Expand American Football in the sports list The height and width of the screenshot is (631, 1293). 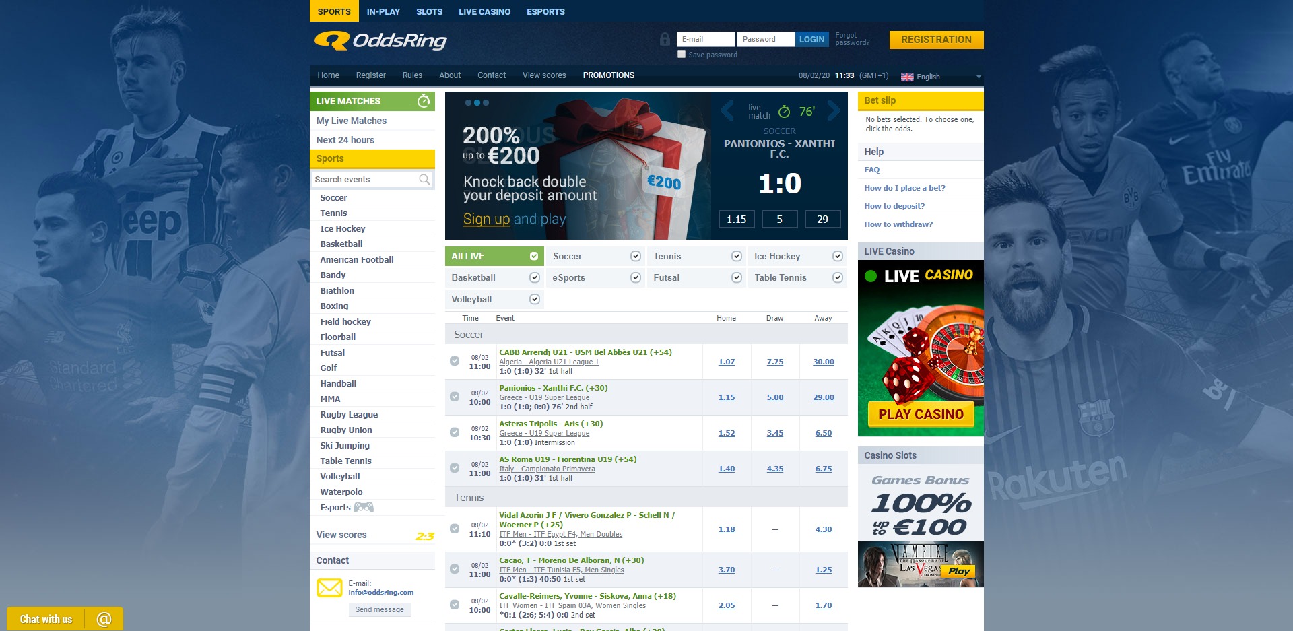pyautogui.click(x=357, y=260)
